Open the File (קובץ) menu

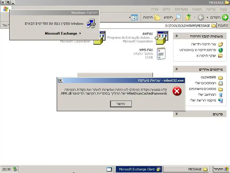tap(223, 9)
